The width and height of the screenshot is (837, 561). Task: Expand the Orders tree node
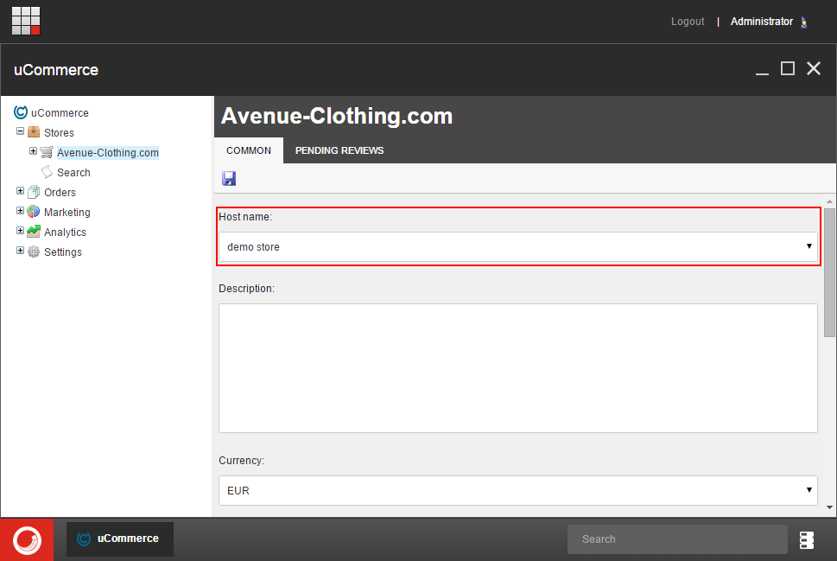coord(20,191)
